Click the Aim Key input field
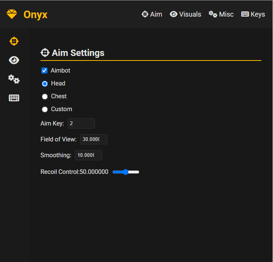Image resolution: width=273 pixels, height=262 pixels. coord(81,123)
